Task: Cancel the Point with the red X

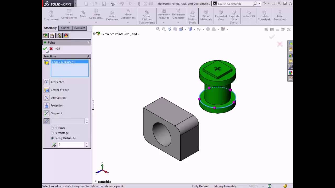Action: click(51, 49)
